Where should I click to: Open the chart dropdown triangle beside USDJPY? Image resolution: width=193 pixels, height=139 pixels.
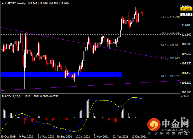tap(3, 3)
